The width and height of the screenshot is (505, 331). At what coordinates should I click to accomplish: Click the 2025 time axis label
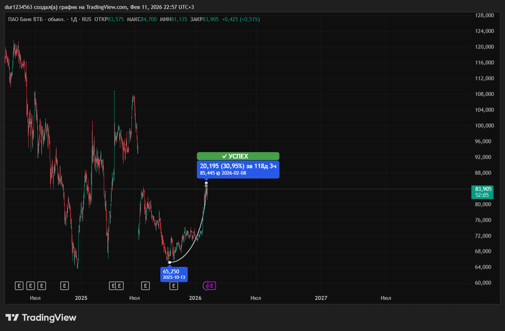tap(81, 298)
